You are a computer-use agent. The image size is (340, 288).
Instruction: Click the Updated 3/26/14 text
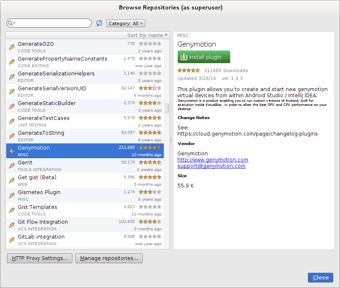click(x=197, y=78)
